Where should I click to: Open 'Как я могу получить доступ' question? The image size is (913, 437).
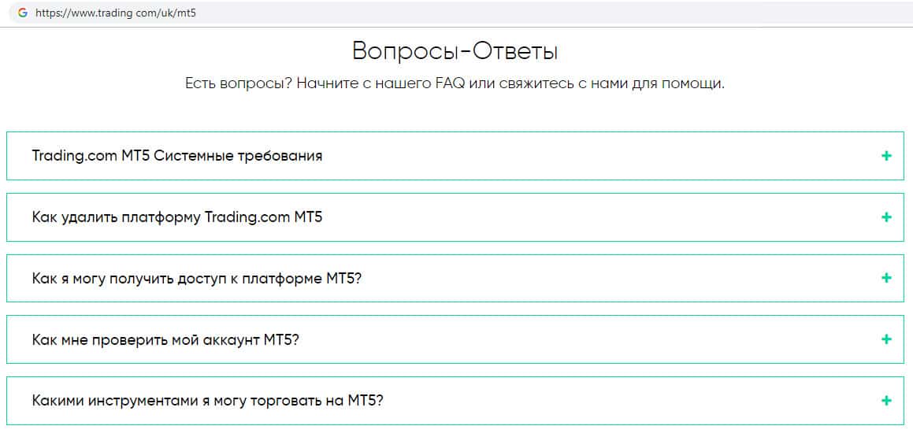(197, 279)
